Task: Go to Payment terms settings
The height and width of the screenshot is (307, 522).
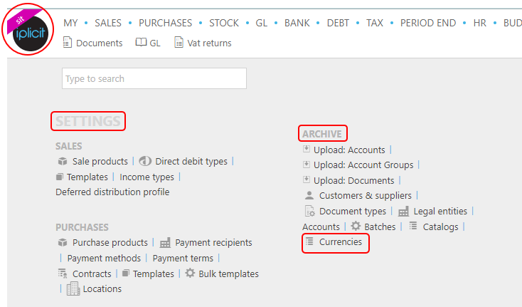Action: 183,259
